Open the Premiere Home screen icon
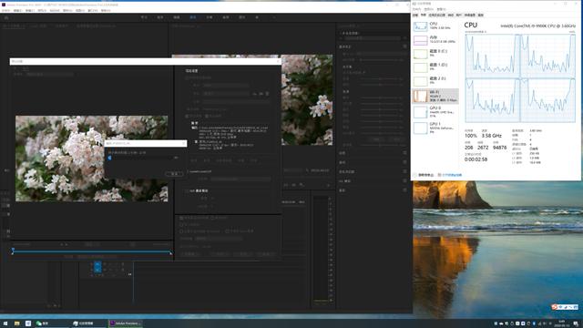Viewport: 583px width, 328px height. click(x=6, y=17)
